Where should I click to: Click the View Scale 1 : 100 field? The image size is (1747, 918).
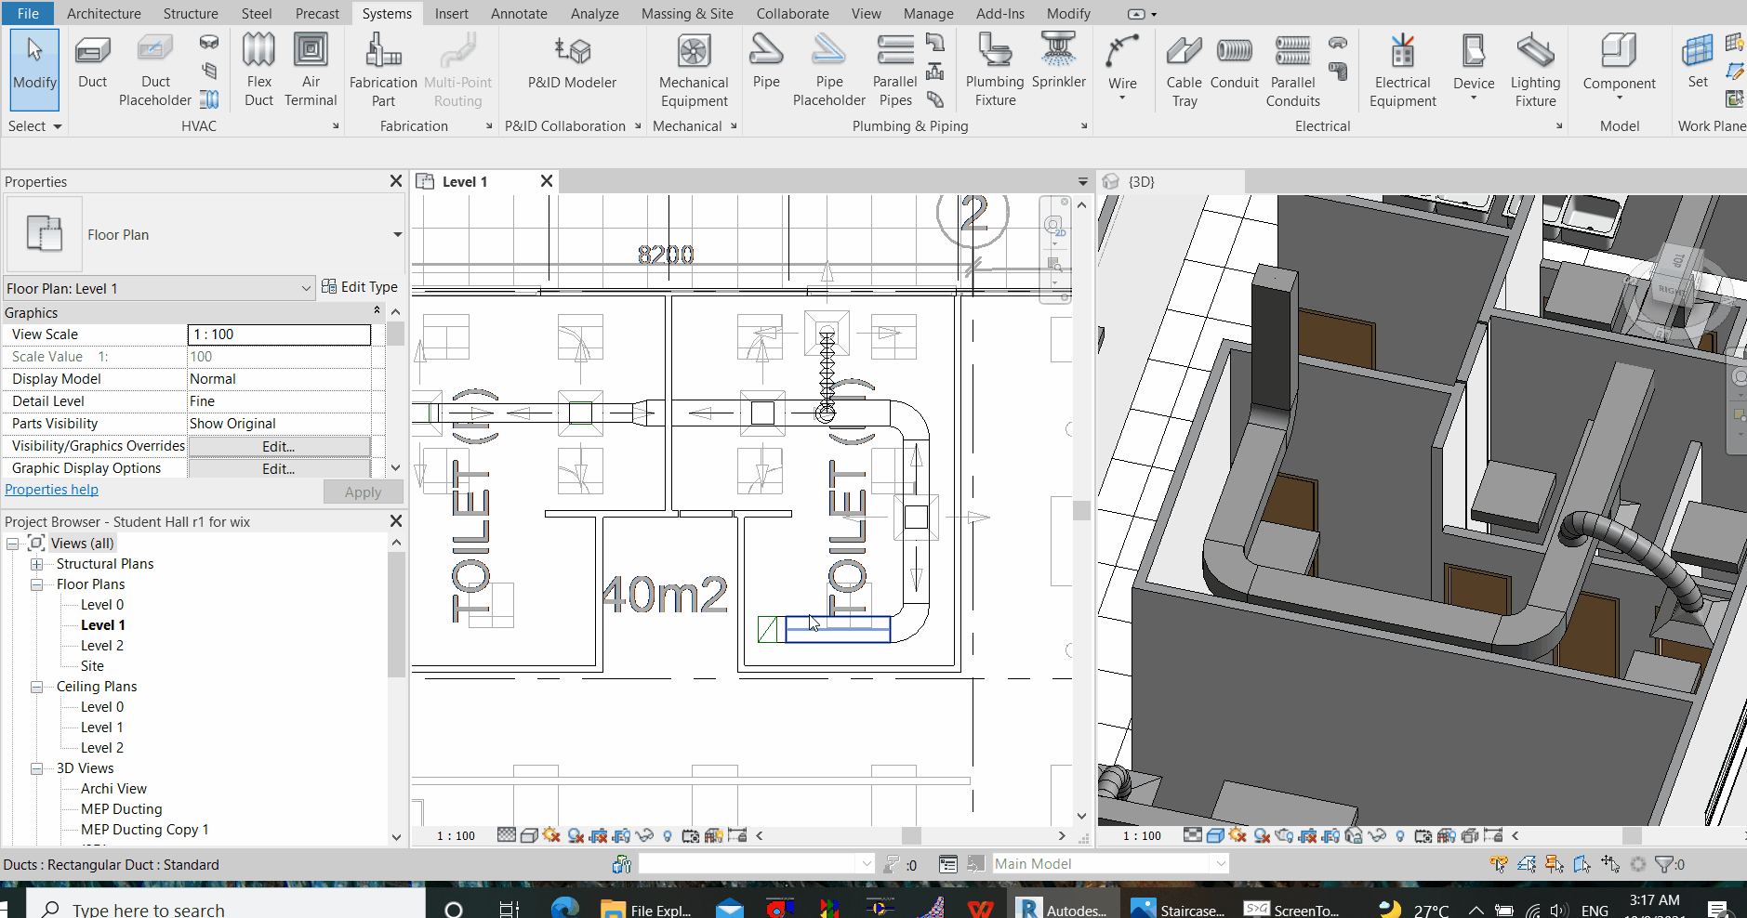[x=279, y=334]
